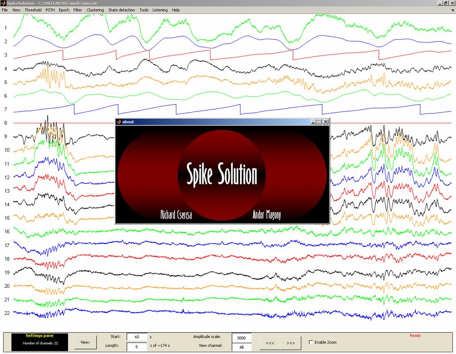Click the menu bar dock arrow icon
This screenshot has width=456, height=354.
[x=453, y=10]
